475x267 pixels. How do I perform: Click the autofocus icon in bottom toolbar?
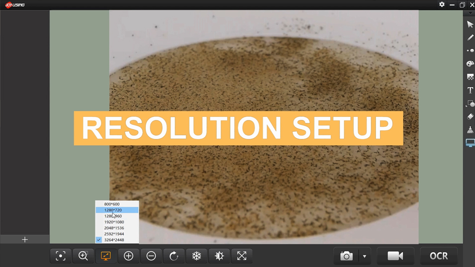[x=61, y=256]
